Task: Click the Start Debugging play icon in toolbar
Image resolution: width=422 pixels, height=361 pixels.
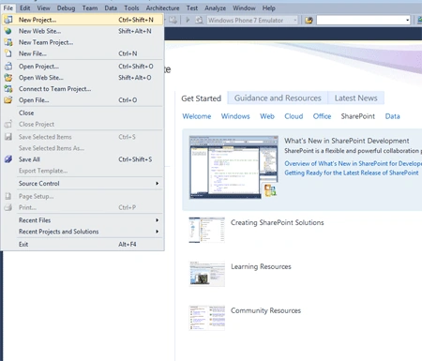Action: tap(188, 20)
